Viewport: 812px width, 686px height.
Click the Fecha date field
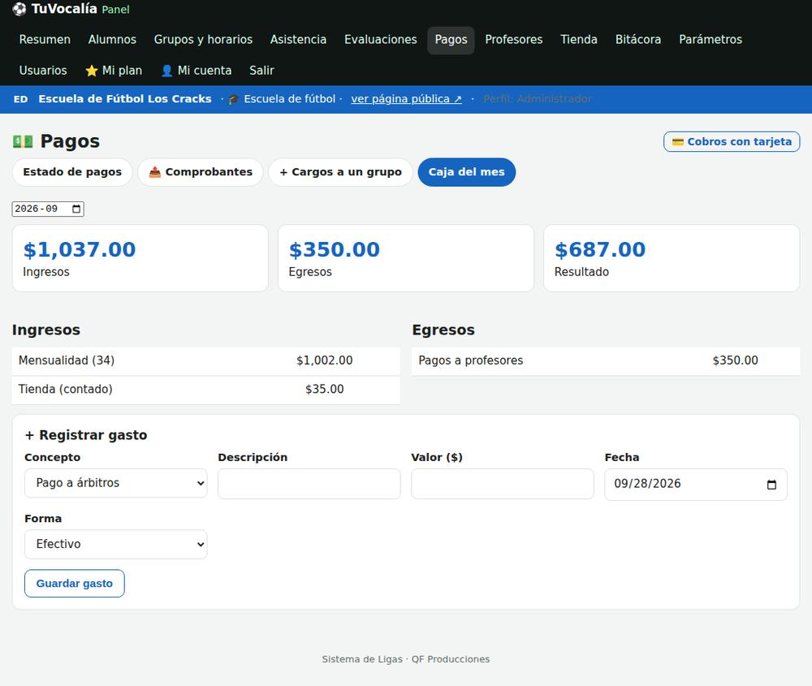(696, 484)
